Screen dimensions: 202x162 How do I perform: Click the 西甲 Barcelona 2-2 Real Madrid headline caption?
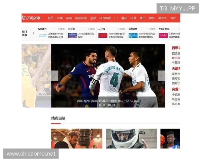coord(108,101)
